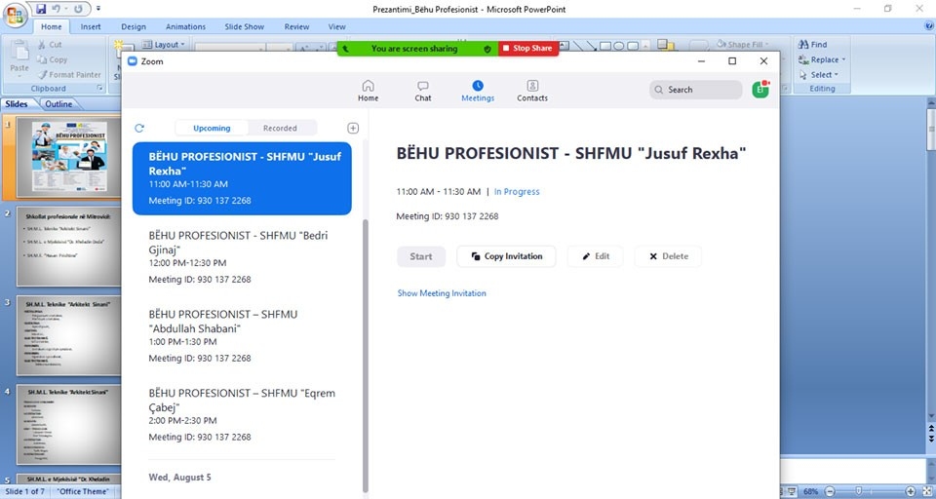Switch to Insert ribbon tab

point(91,27)
